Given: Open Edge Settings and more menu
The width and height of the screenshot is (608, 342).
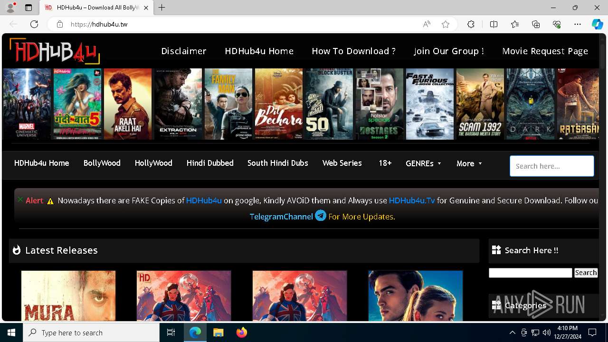Looking at the screenshot, I should click(578, 24).
